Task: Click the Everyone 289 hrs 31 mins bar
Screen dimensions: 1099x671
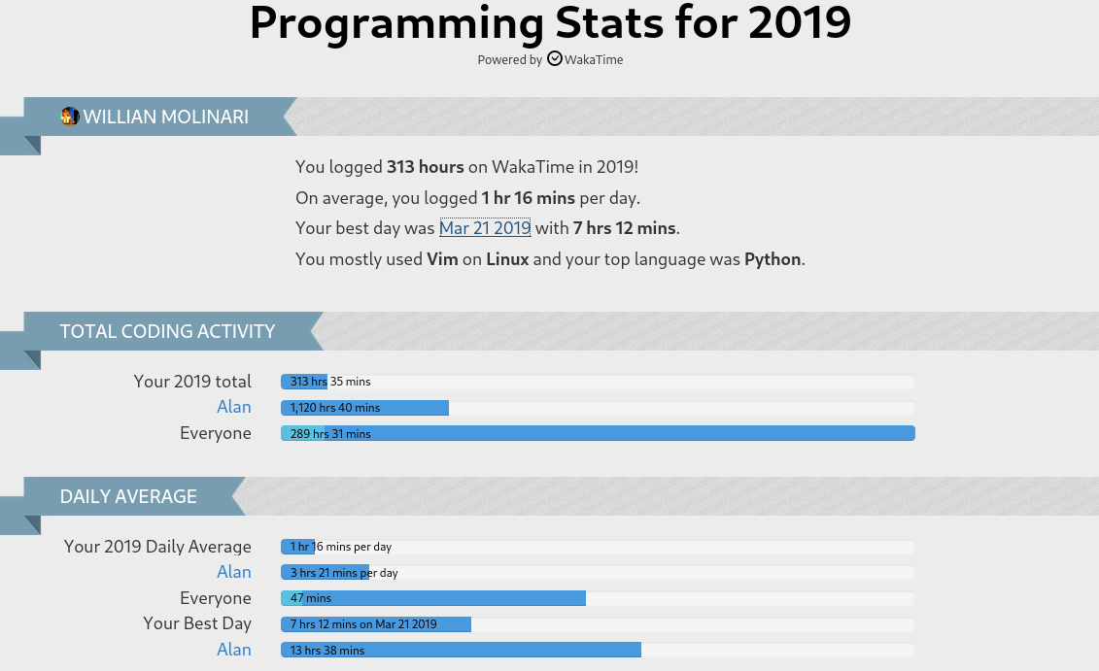Action: tap(598, 433)
